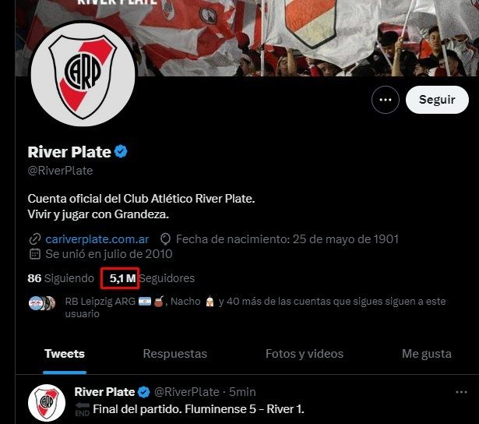479x424 pixels.
Task: Open the cariverplate.com.ar website link
Action: tap(97, 239)
